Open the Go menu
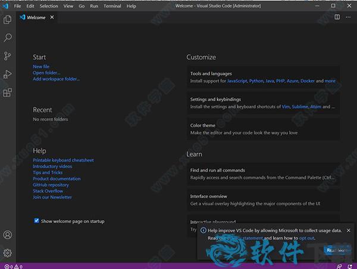This screenshot has height=269, width=357. point(82,6)
